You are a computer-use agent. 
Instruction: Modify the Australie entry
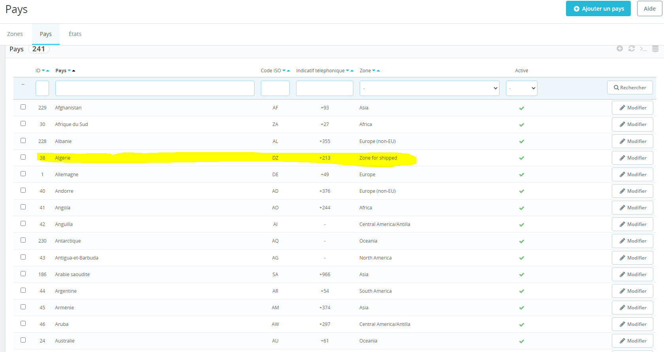(x=632, y=341)
